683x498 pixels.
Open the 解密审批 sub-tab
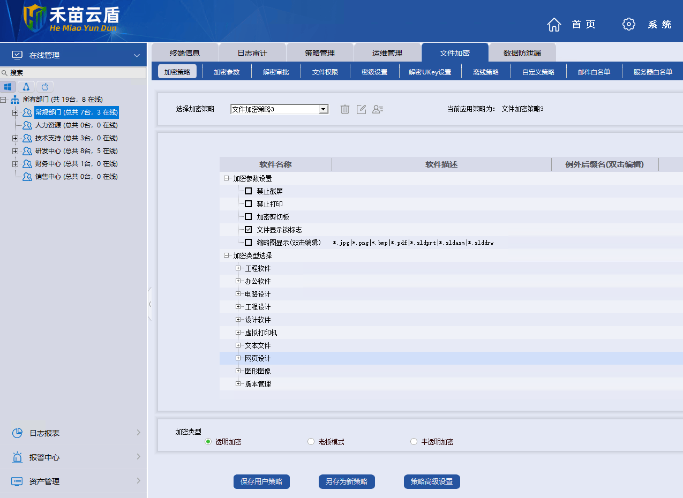coord(276,72)
